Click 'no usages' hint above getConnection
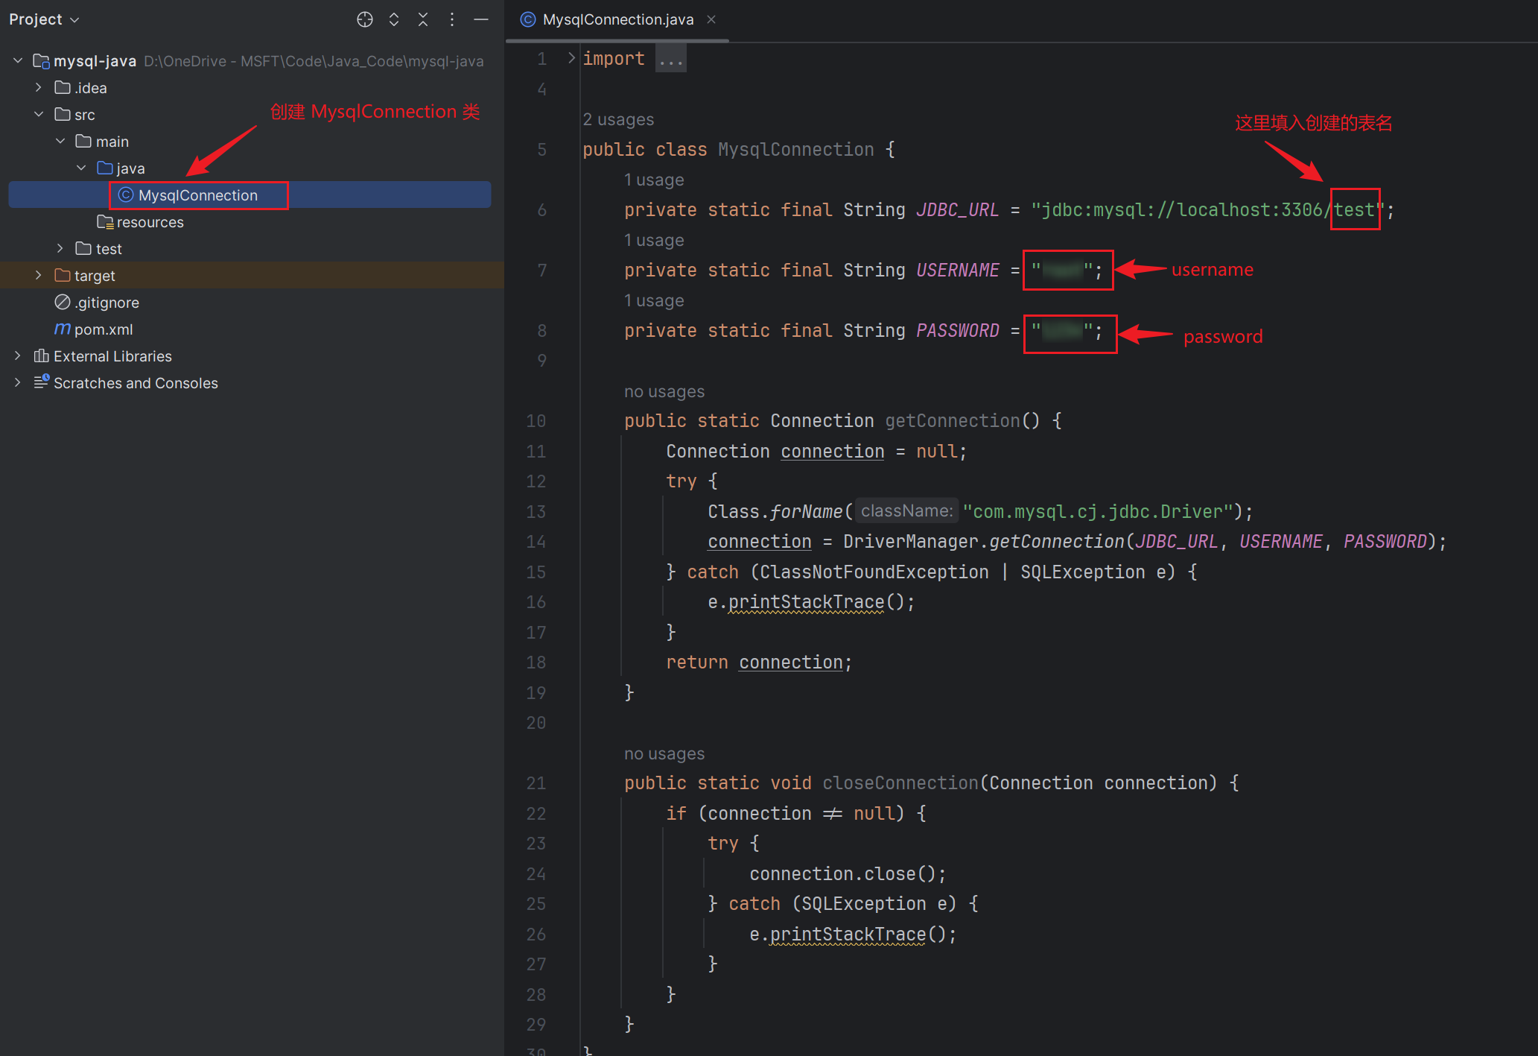The width and height of the screenshot is (1538, 1056). point(664,391)
